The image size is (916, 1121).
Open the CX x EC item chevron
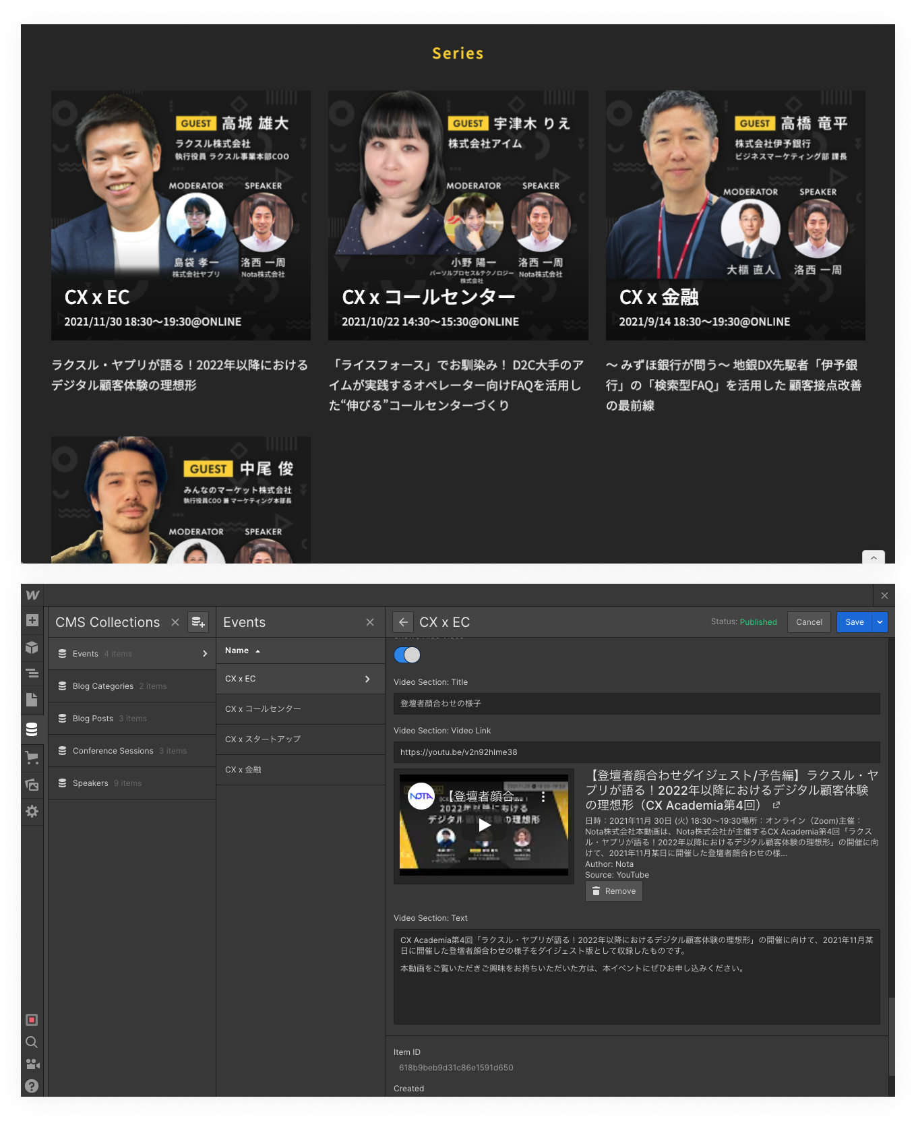click(x=367, y=679)
